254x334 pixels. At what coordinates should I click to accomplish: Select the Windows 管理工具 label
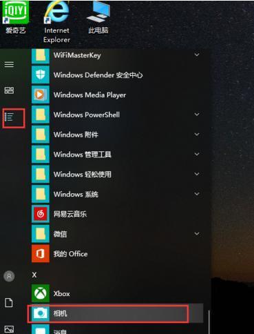[x=83, y=155]
